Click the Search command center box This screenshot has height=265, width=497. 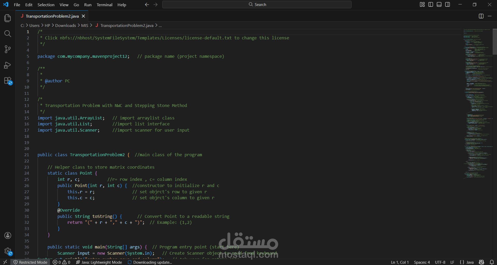coord(257,5)
